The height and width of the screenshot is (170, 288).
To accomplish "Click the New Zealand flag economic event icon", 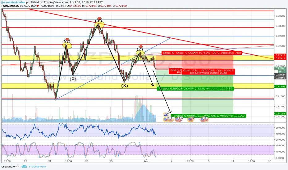I will point(166,115).
